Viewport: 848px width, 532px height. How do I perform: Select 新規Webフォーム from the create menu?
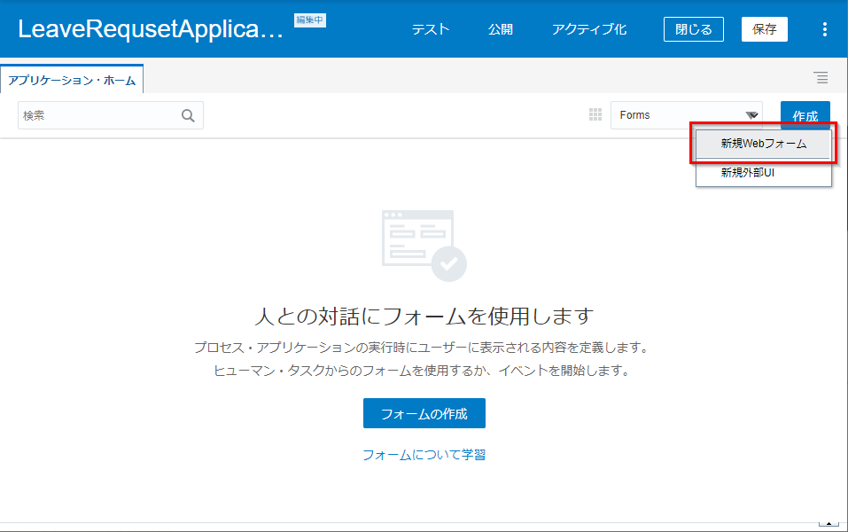(763, 144)
